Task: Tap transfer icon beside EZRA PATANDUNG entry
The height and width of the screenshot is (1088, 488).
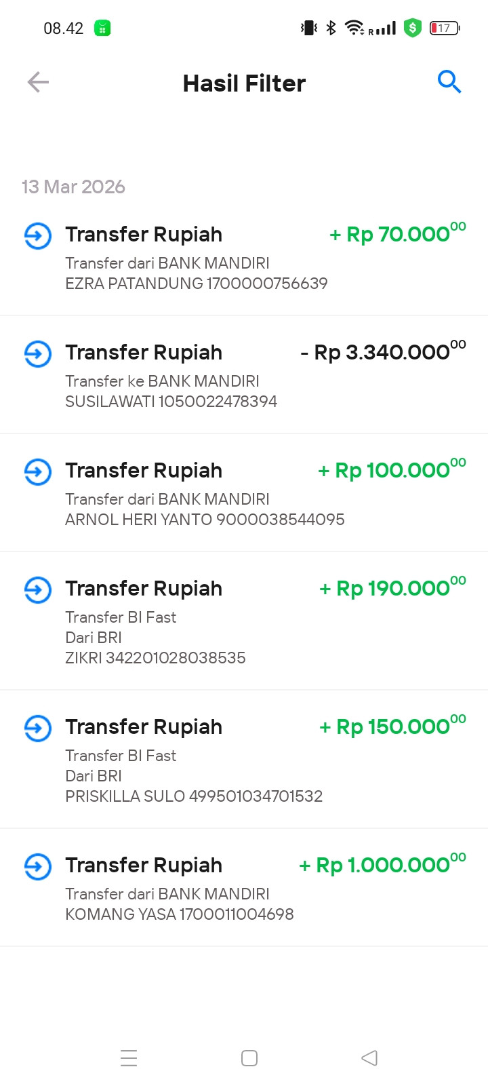Action: coord(38,236)
